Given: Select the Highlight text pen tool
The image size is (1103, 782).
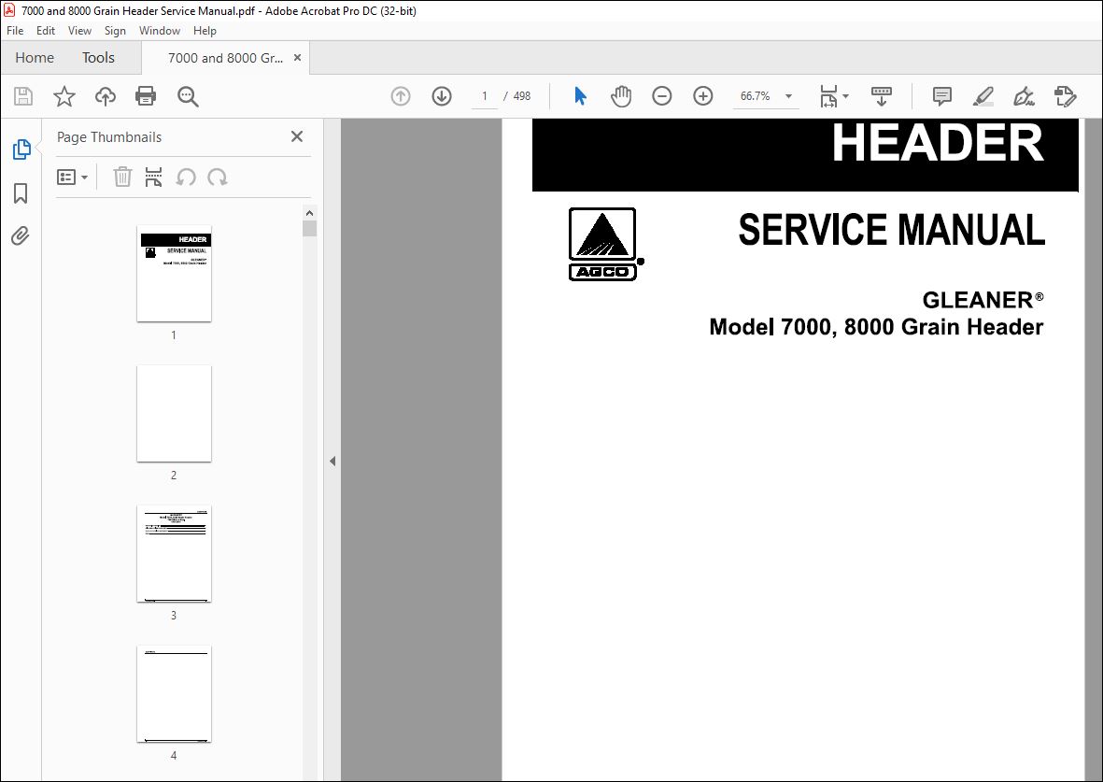Looking at the screenshot, I should point(983,96).
